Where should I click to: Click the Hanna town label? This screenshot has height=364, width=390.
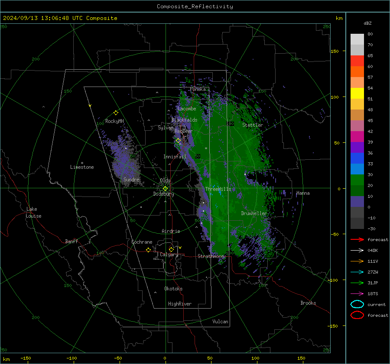click(x=303, y=193)
